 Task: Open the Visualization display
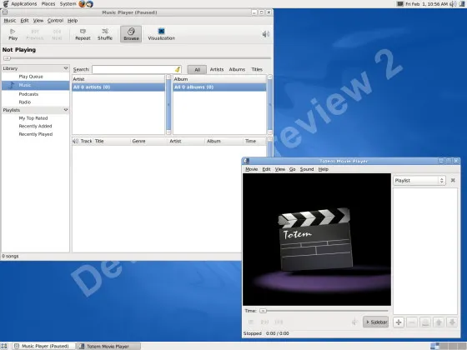162,34
